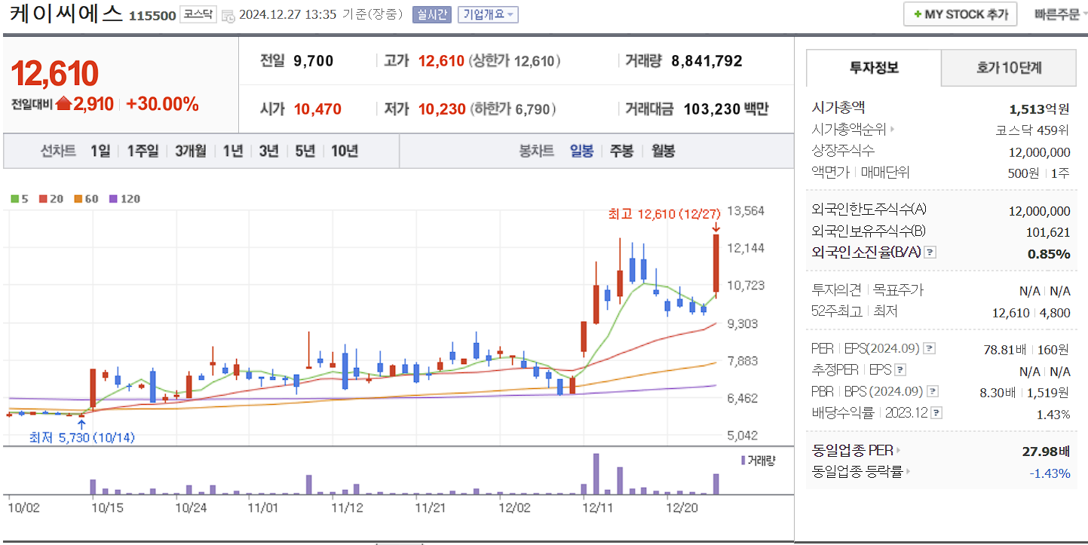Switch to the 호가 10단계 tab
The height and width of the screenshot is (545, 1088).
coord(1008,67)
